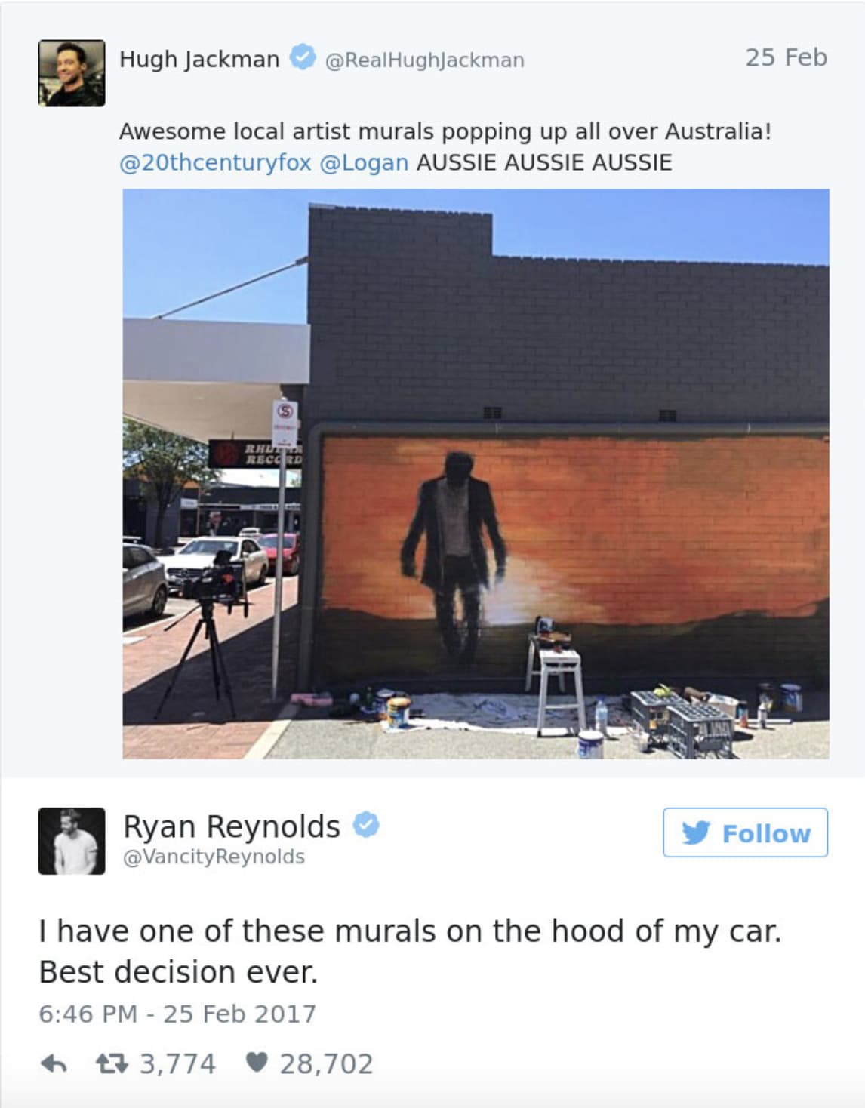The width and height of the screenshot is (865, 1108).
Task: Click the retweet icon
Action: click(113, 1064)
